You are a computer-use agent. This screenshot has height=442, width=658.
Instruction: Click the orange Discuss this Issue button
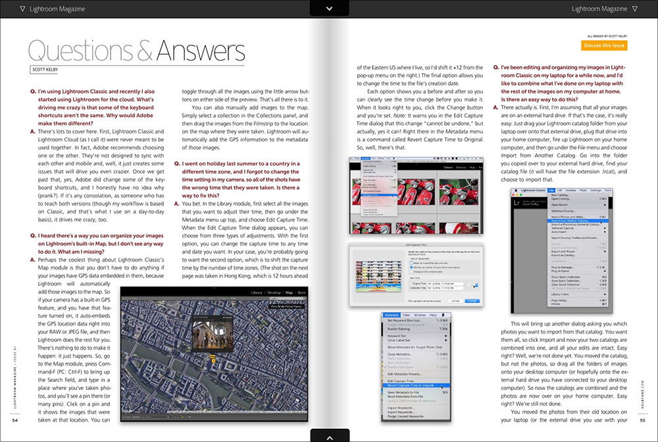(604, 45)
